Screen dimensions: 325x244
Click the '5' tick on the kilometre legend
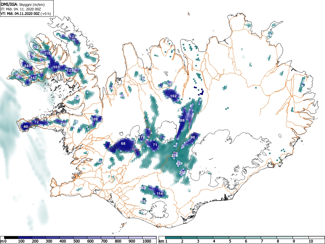click(230, 241)
